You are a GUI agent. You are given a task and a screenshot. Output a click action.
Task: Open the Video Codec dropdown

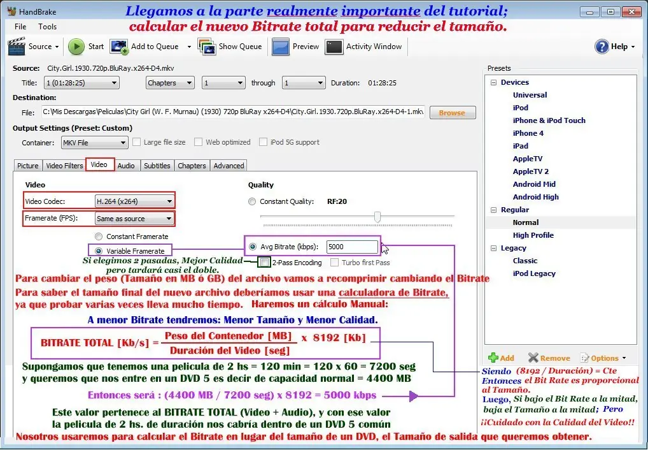(x=134, y=201)
